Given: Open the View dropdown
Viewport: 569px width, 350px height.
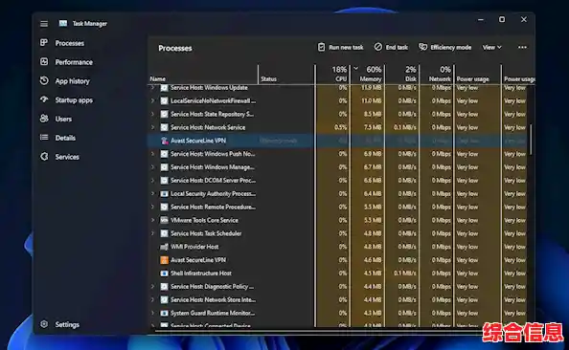Looking at the screenshot, I should click(x=491, y=48).
